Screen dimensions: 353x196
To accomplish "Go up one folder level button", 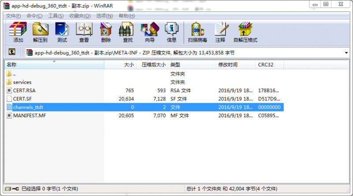I will [x=12, y=52].
